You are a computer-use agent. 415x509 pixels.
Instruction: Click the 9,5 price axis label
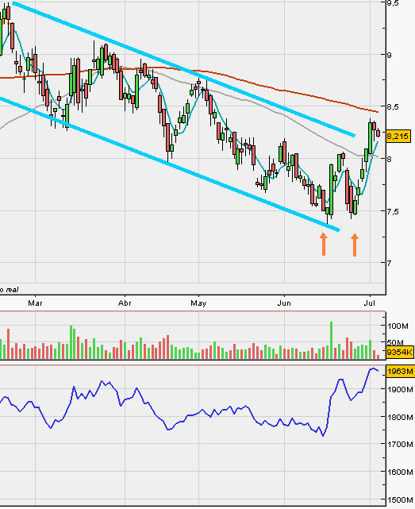[393, 3]
